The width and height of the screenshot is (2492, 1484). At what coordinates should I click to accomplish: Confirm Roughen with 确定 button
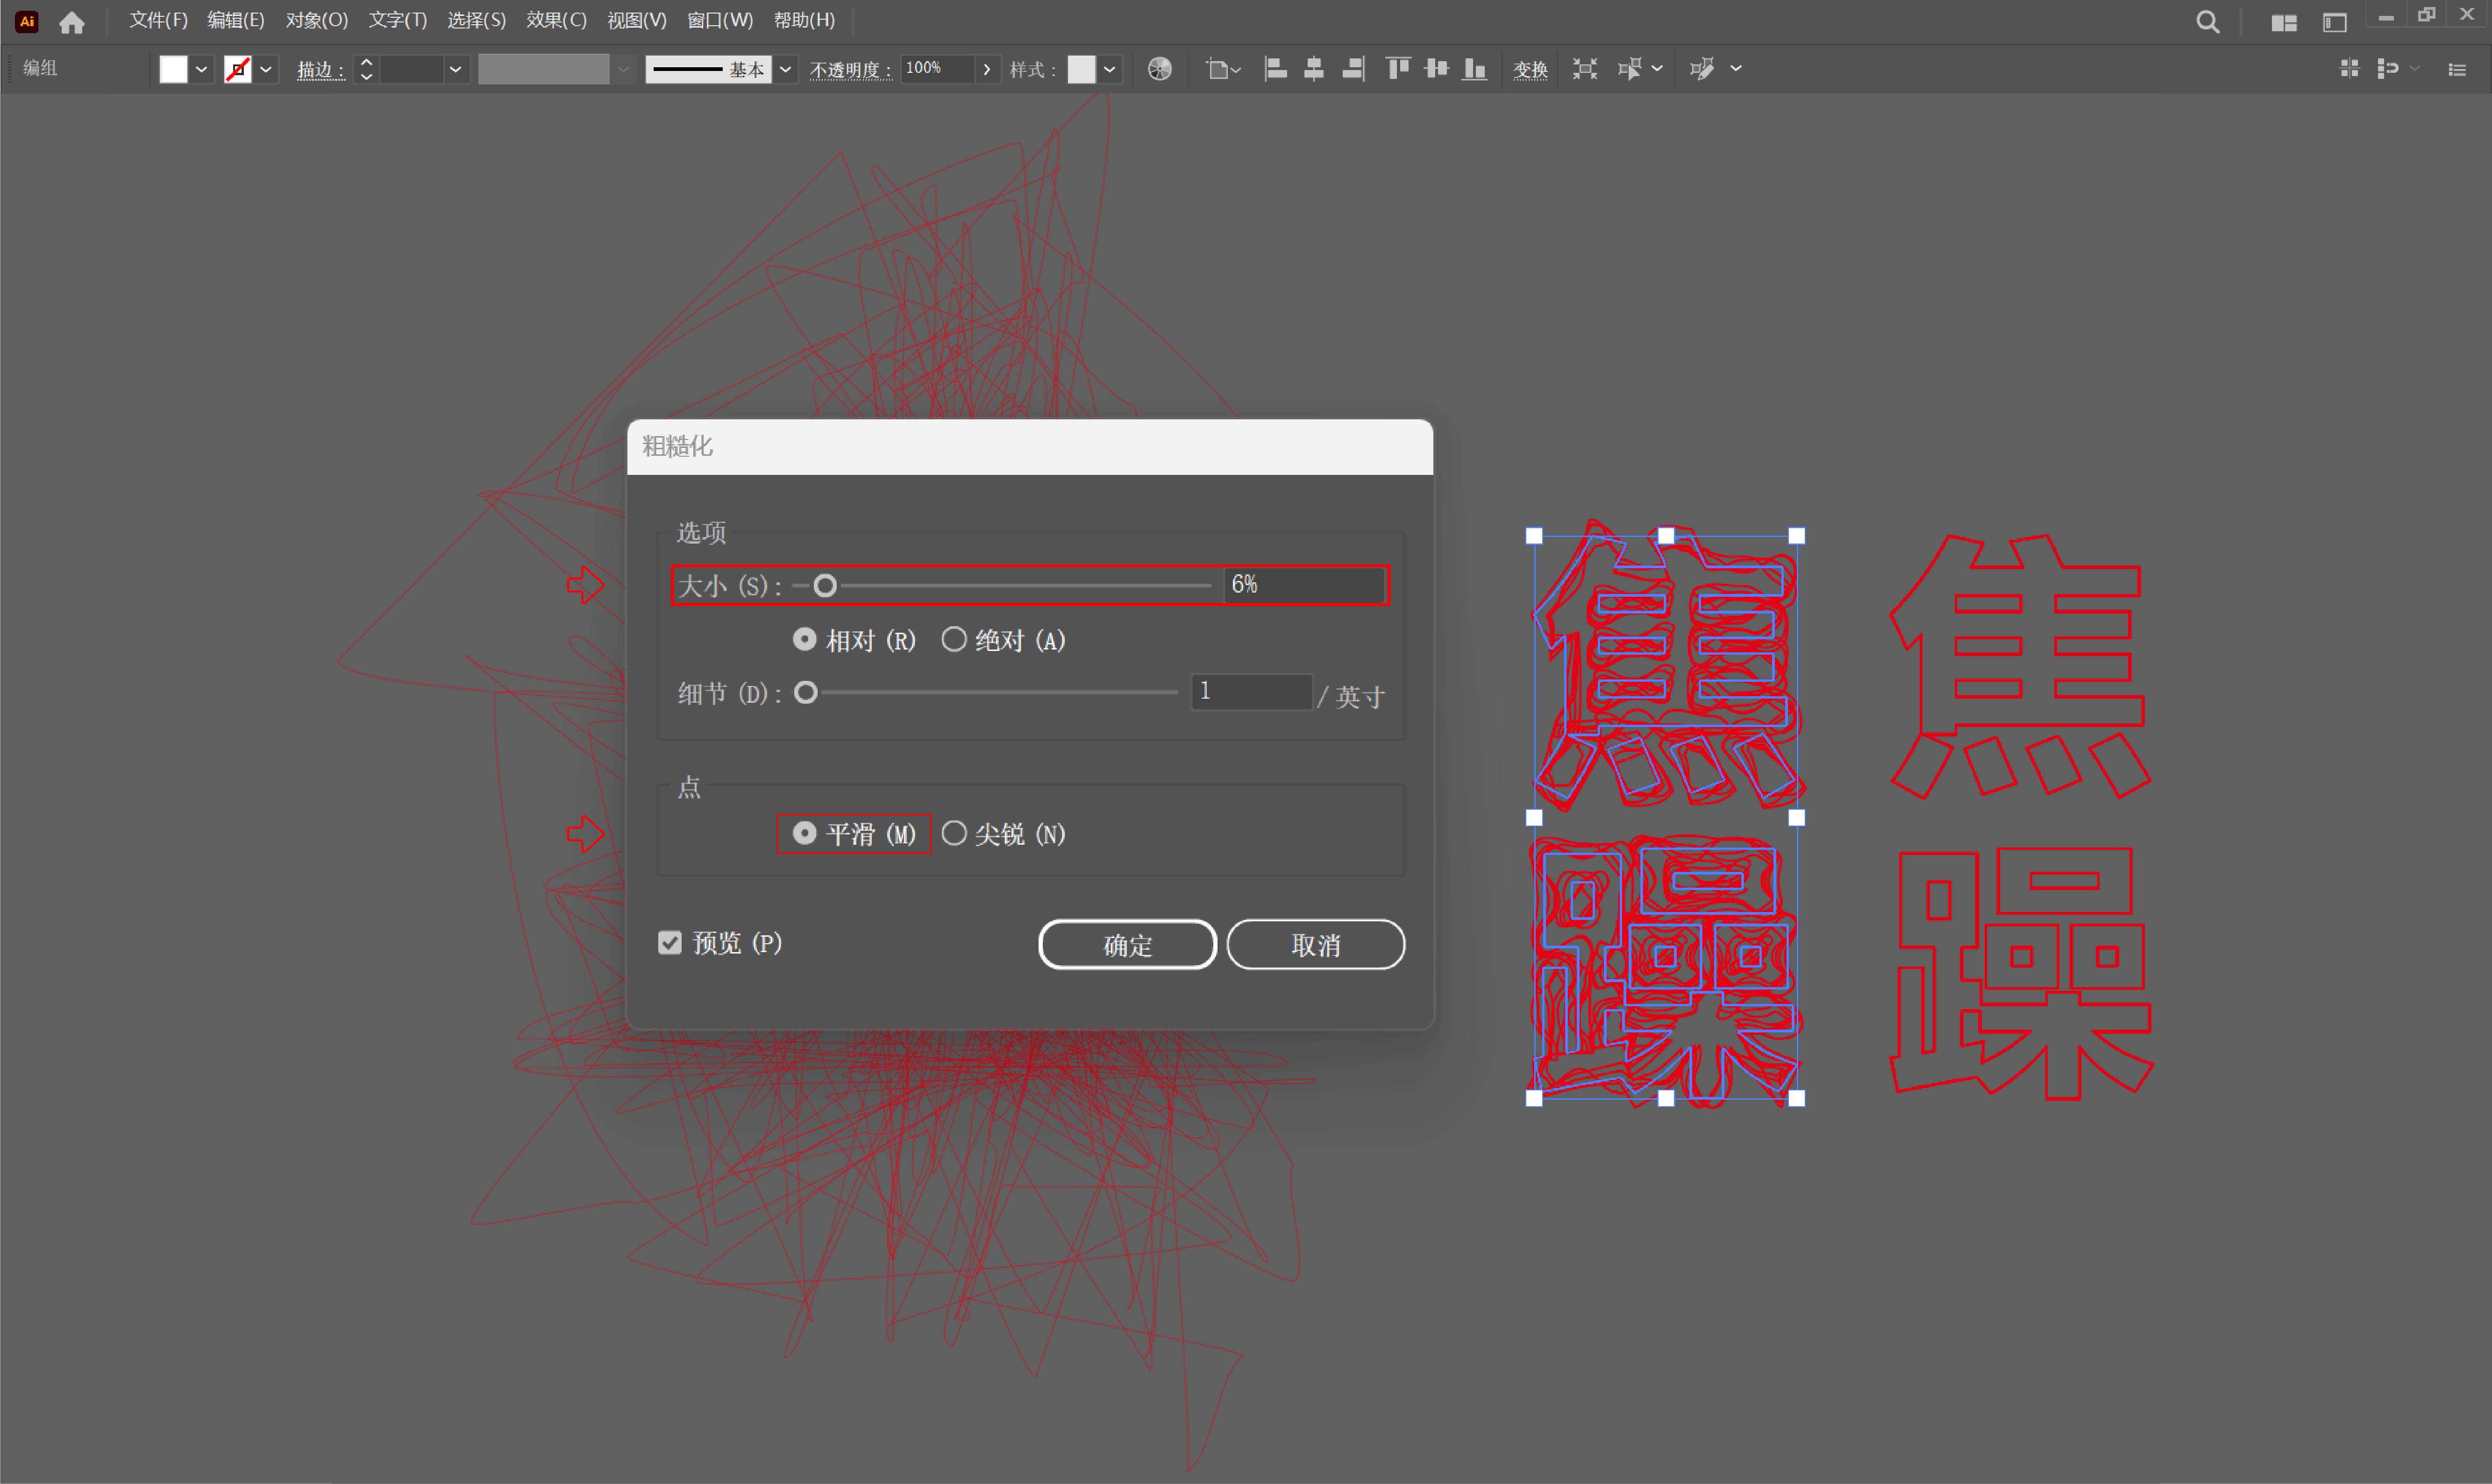[x=1127, y=945]
